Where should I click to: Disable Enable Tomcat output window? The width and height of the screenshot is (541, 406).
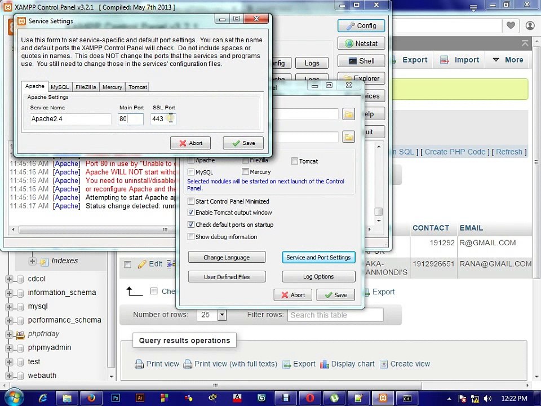(x=191, y=213)
